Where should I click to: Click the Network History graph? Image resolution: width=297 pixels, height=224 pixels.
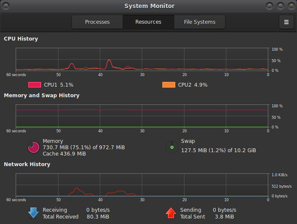(x=142, y=185)
